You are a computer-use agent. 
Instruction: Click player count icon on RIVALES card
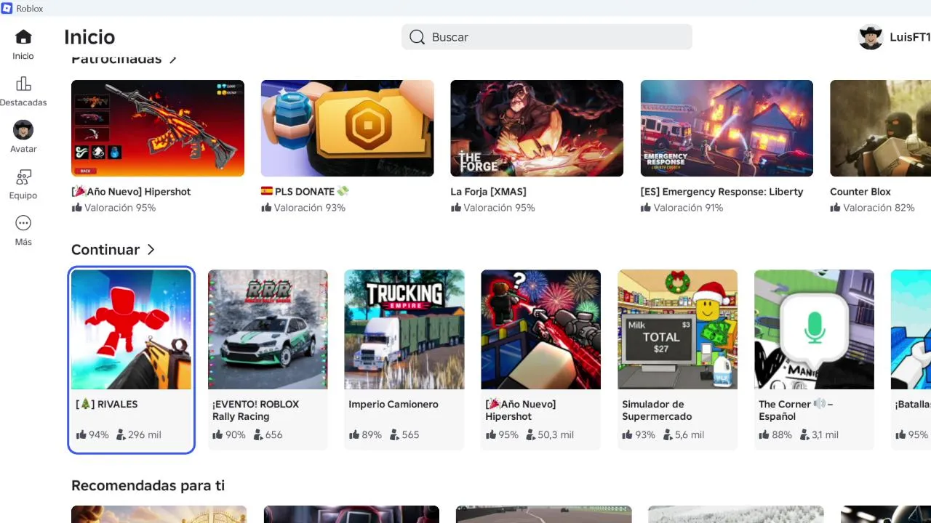(121, 435)
